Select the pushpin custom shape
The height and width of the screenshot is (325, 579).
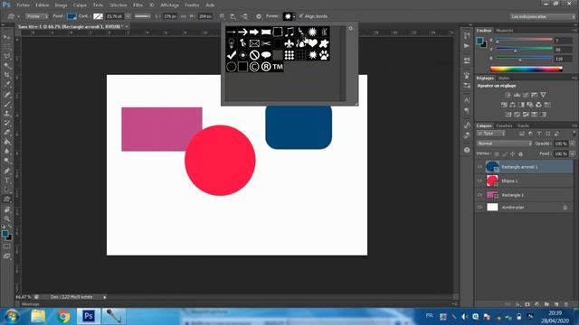pos(242,43)
